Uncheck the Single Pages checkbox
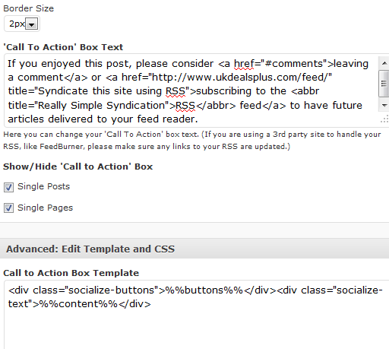 point(8,208)
